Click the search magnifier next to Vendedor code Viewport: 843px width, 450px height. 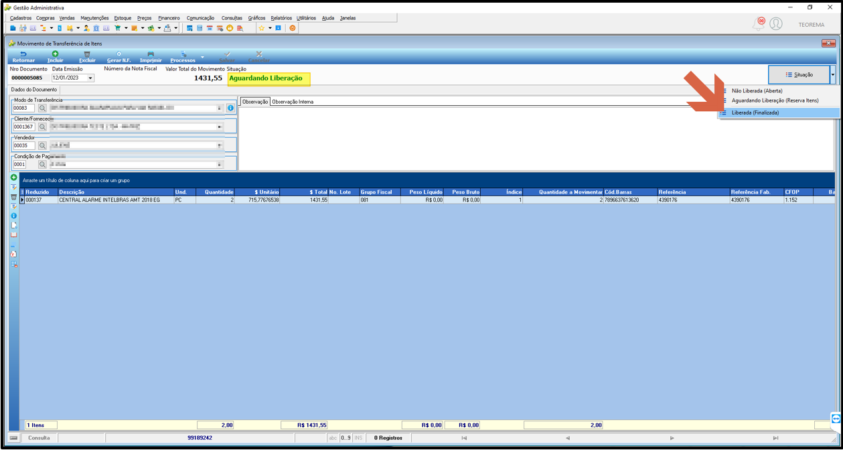[42, 145]
